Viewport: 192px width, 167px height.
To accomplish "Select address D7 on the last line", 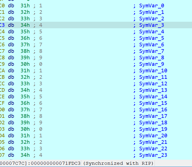I will [2, 155].
